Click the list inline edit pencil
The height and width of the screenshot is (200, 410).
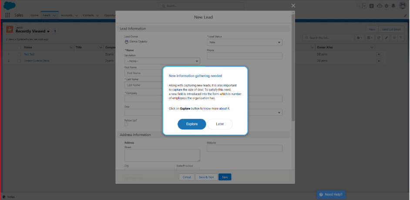tap(386, 38)
